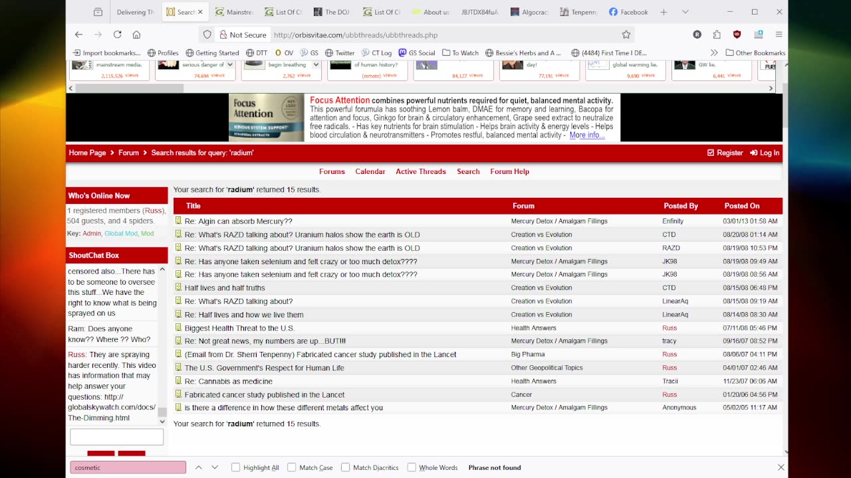Enable Whole Words checkbox
Image resolution: width=851 pixels, height=478 pixels.
411,467
